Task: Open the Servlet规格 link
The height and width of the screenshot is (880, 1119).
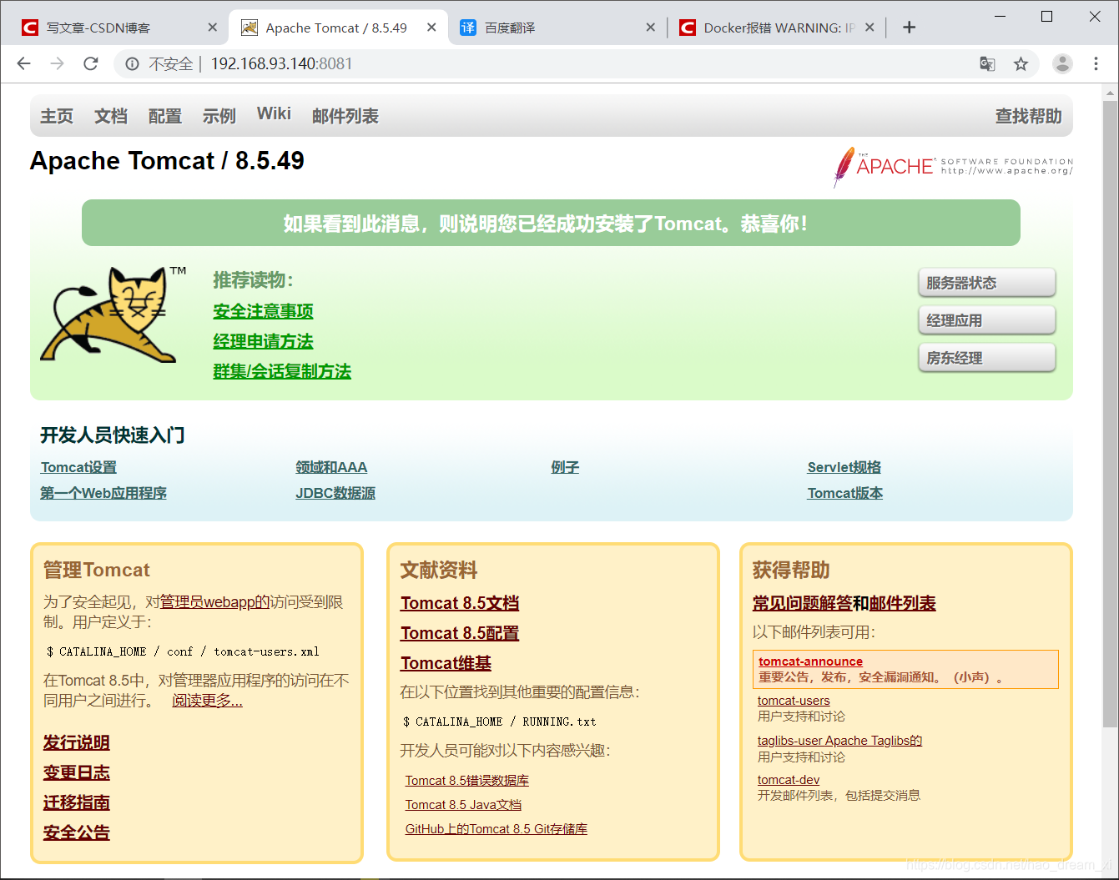Action: tap(844, 467)
